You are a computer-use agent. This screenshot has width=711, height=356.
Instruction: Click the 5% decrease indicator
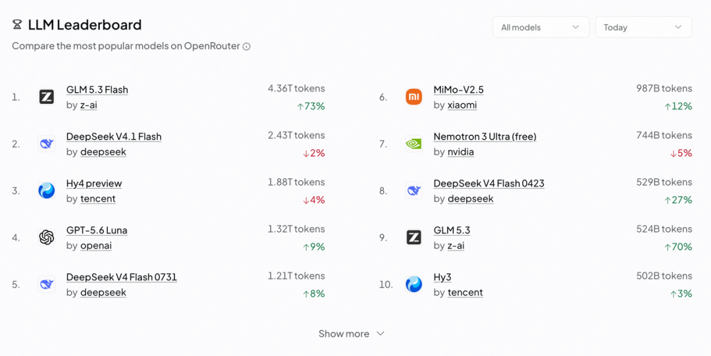point(681,153)
